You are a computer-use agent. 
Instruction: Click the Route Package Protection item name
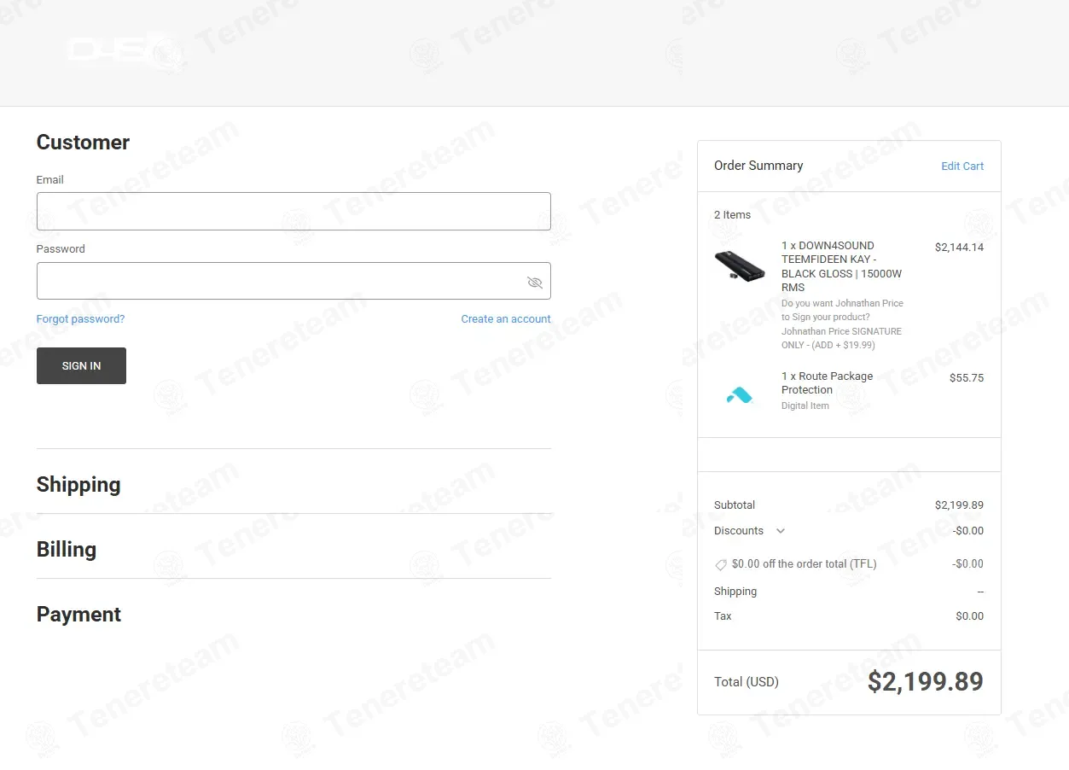pos(827,383)
